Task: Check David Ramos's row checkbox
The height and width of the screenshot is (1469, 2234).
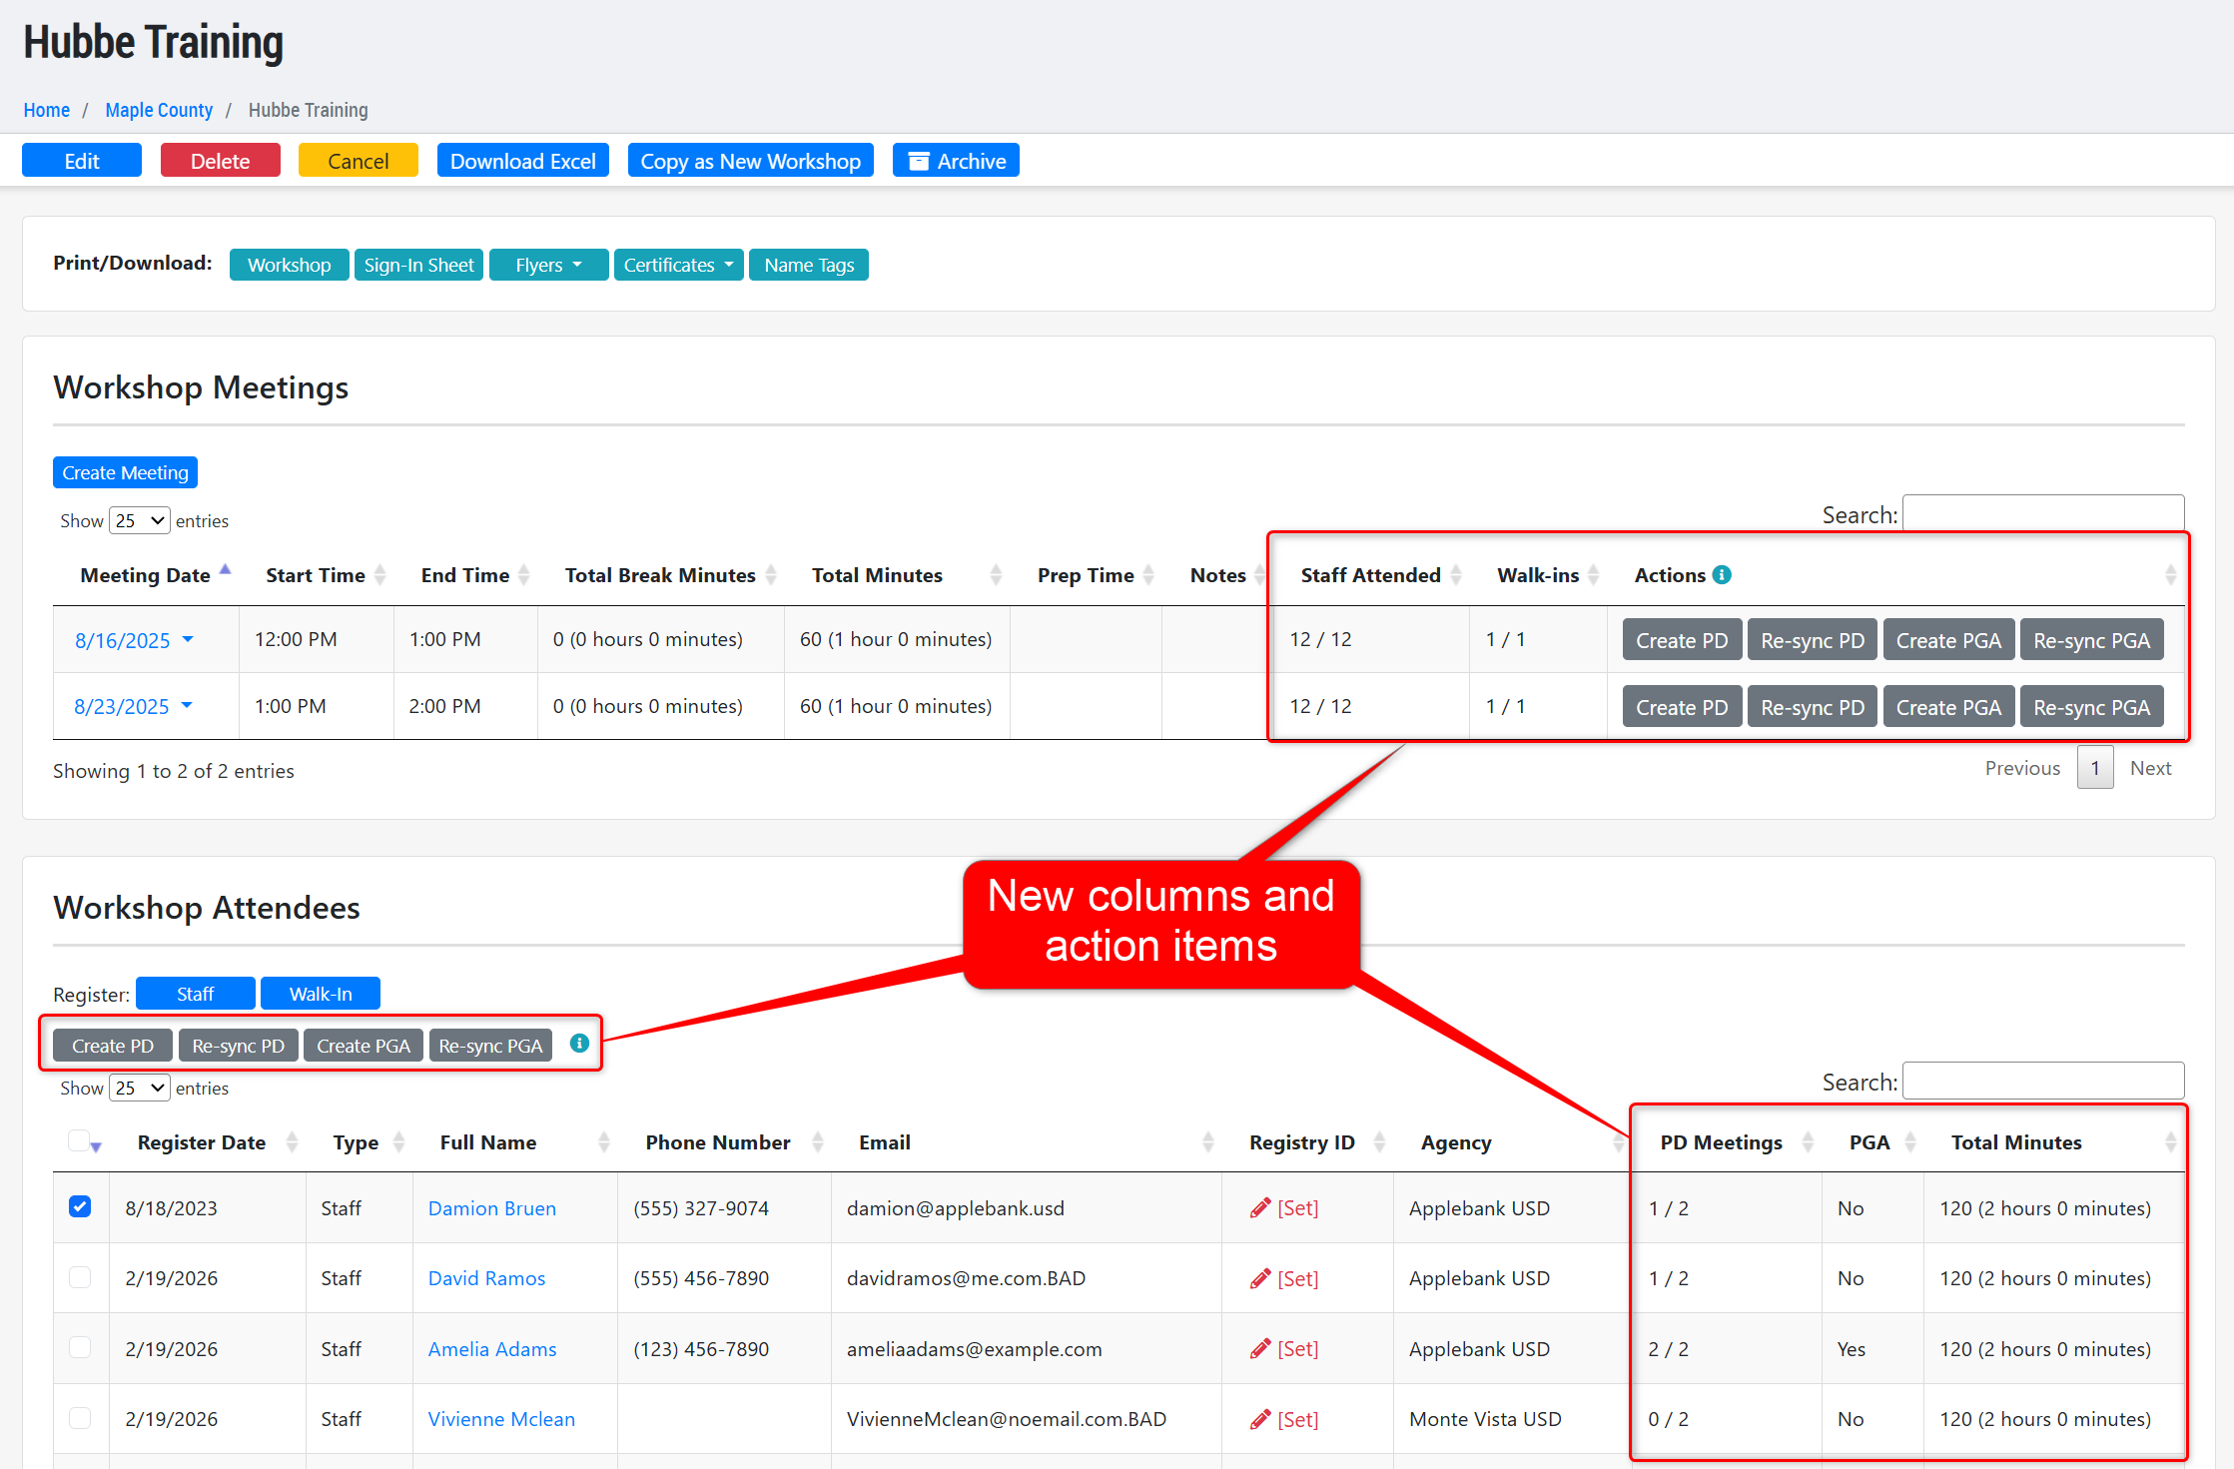Action: [80, 1278]
